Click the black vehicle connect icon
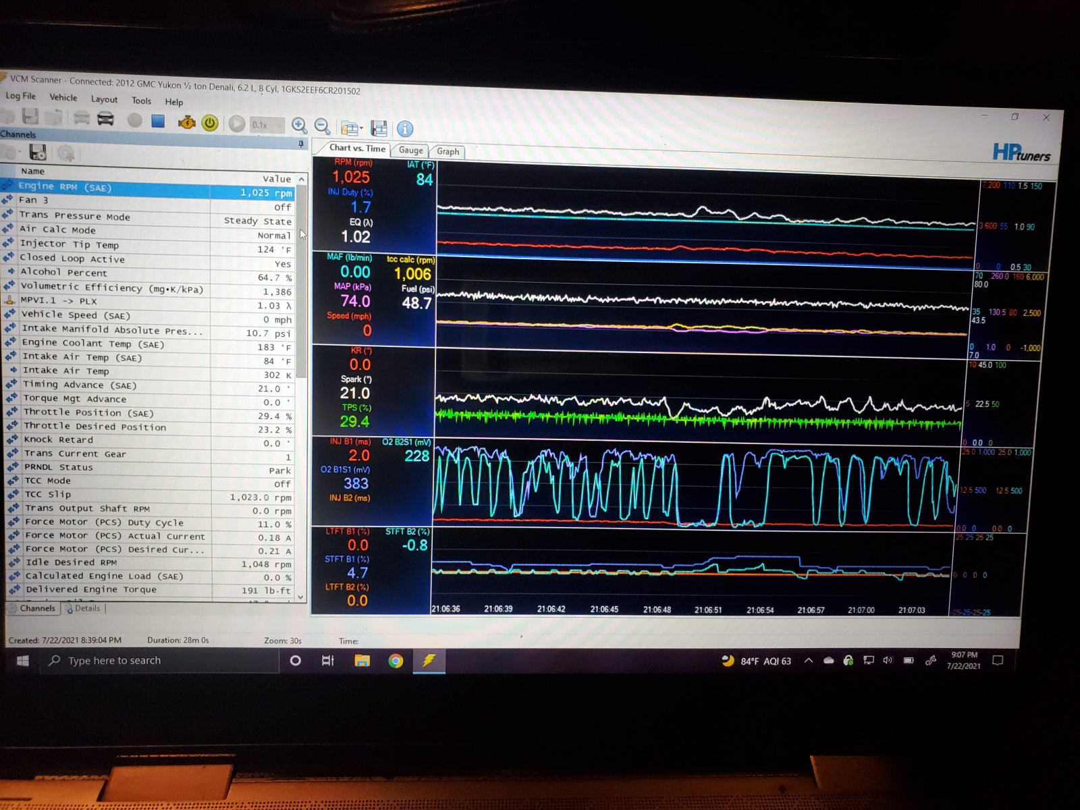Screen dimensions: 1080x810 pos(105,119)
